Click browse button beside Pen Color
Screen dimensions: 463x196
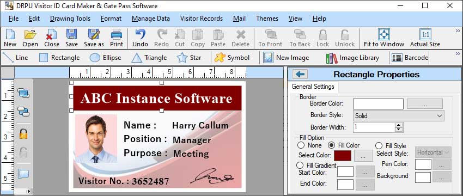pos(442,164)
